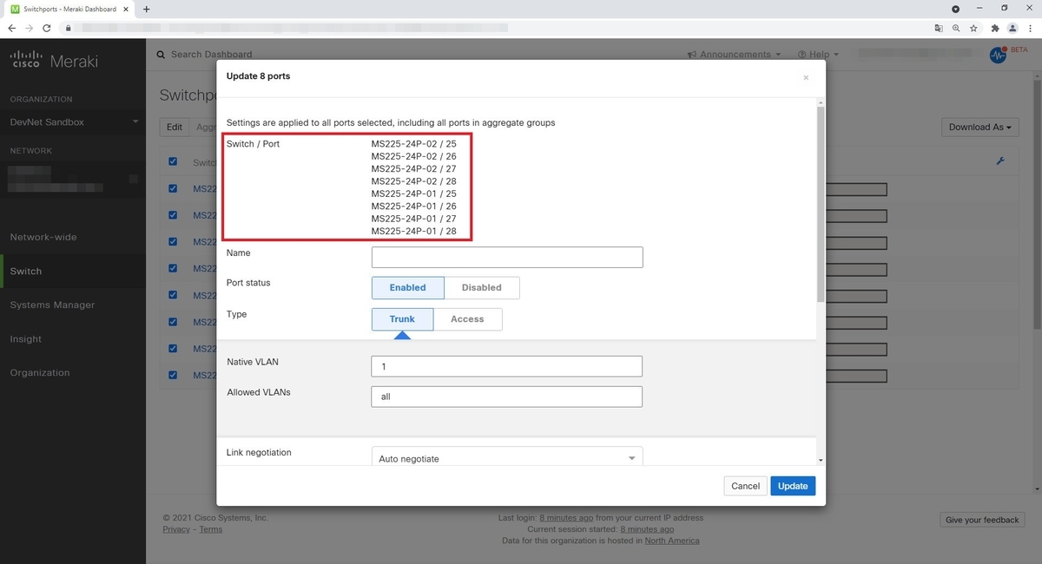
Task: Enable the Disabled port status option
Action: 481,287
